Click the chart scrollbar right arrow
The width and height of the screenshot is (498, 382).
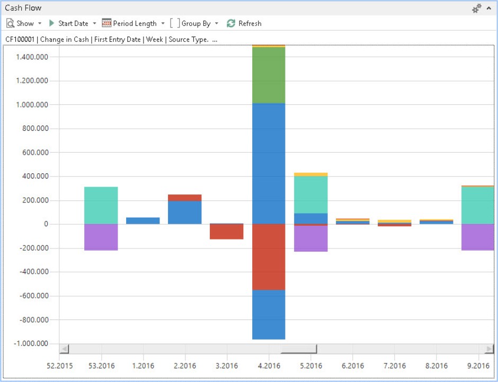pyautogui.click(x=488, y=349)
